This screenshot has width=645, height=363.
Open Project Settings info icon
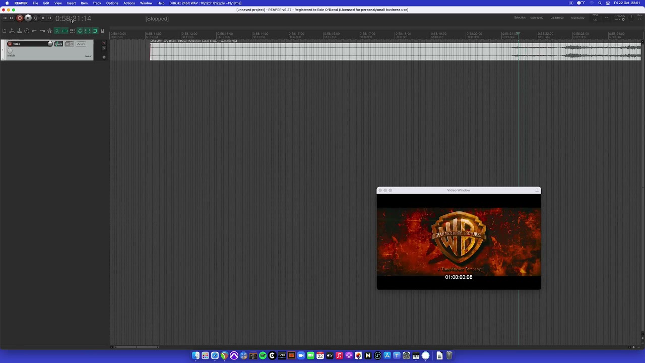pos(27,31)
